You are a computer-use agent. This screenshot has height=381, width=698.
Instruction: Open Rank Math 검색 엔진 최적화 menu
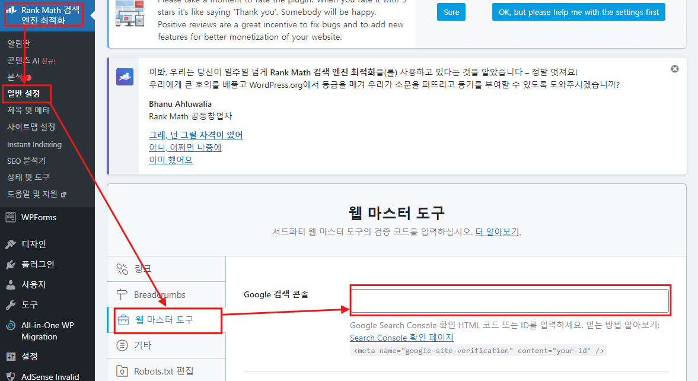click(x=47, y=15)
